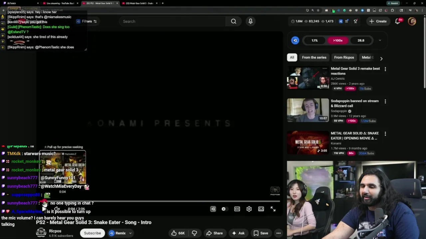Open the list icon beside the trophy

(347, 21)
